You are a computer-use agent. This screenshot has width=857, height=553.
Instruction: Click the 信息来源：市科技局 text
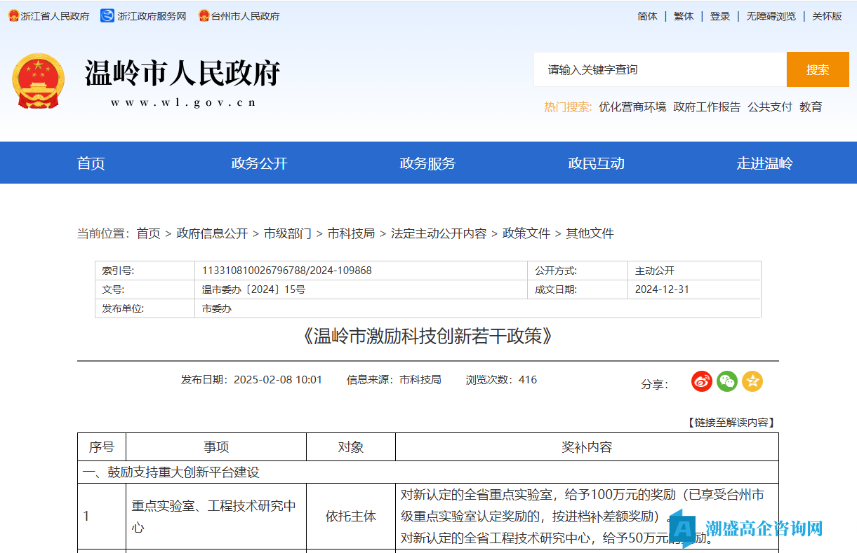click(394, 380)
